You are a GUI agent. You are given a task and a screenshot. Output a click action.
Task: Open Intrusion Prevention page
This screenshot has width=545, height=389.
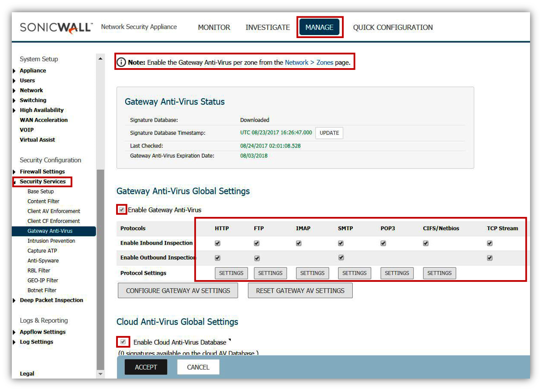(x=51, y=241)
